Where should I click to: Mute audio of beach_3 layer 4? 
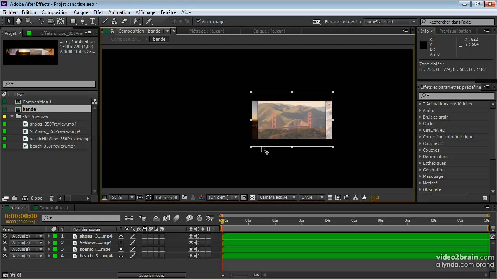196,256
